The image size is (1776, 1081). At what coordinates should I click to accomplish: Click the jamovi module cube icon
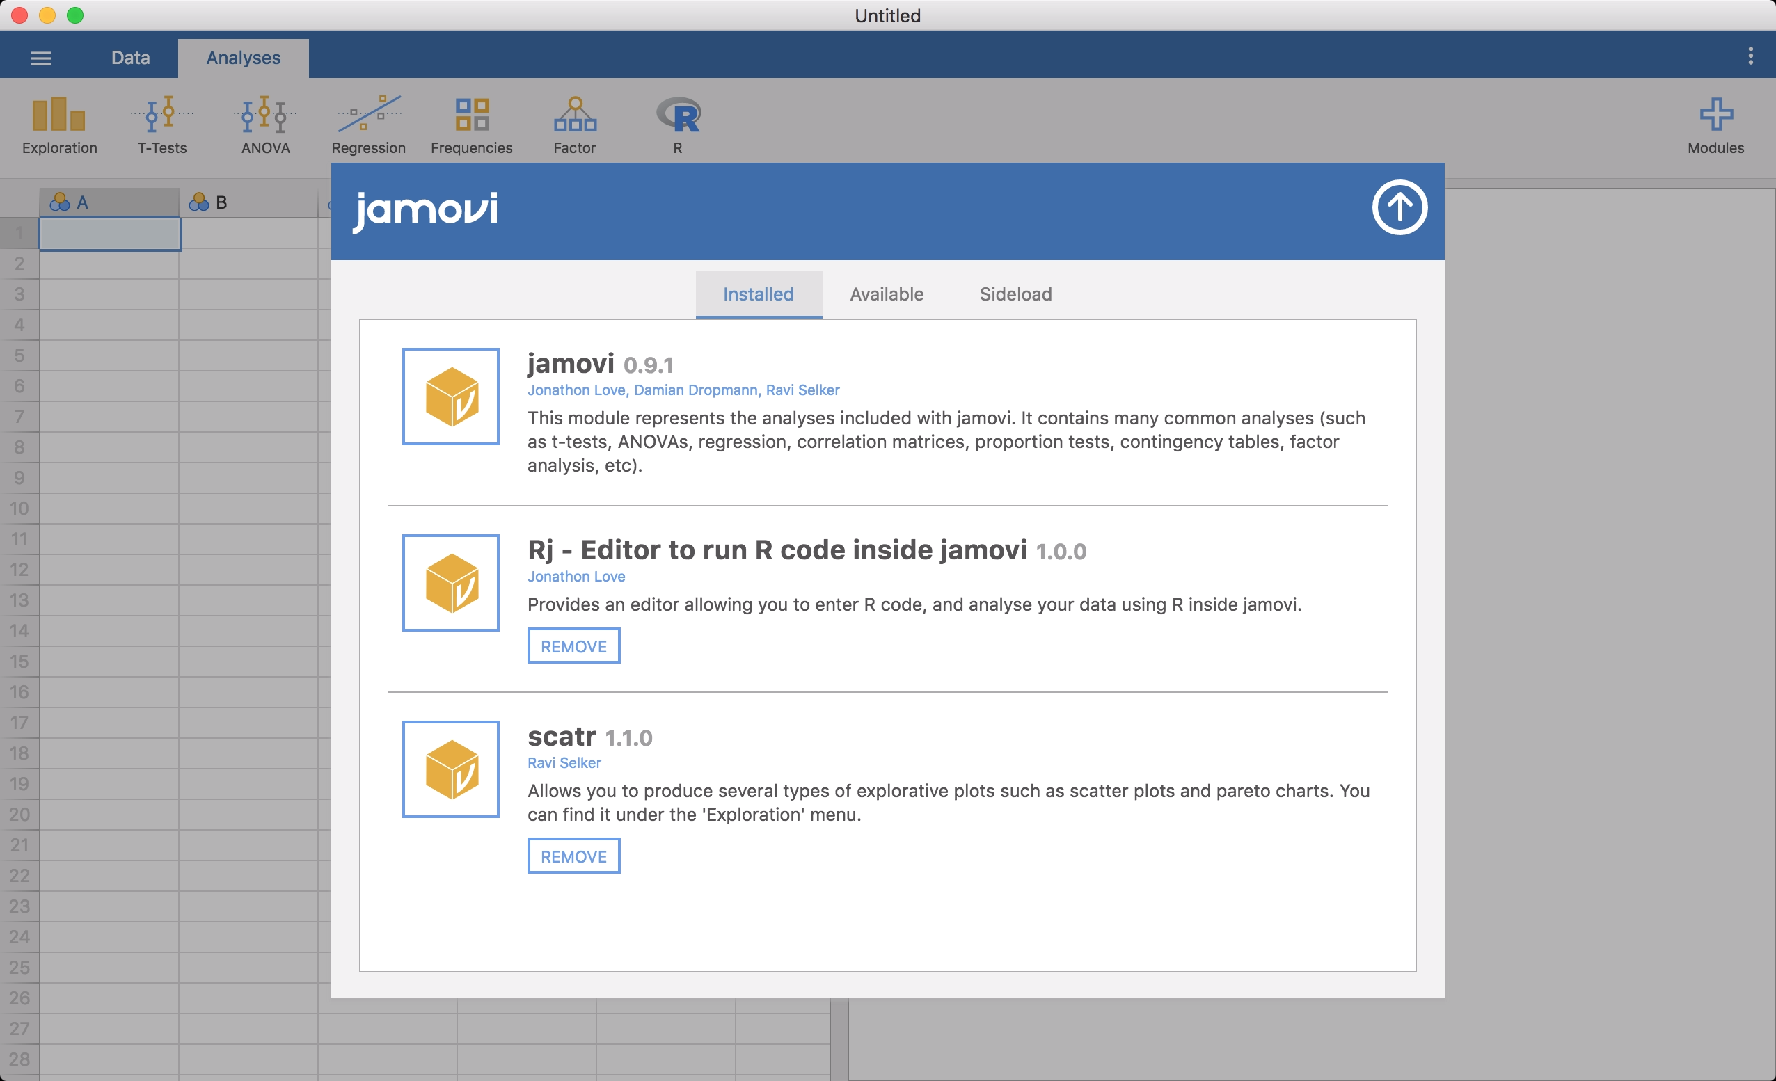coord(450,397)
